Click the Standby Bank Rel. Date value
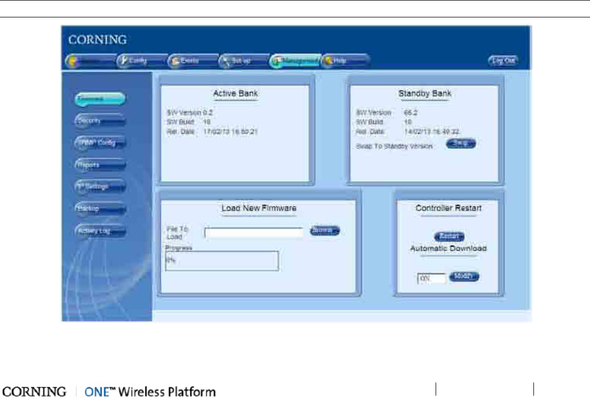The image size is (590, 402). pyautogui.click(x=431, y=132)
